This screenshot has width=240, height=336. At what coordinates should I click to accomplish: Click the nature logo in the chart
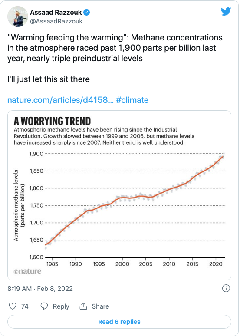point(27,271)
